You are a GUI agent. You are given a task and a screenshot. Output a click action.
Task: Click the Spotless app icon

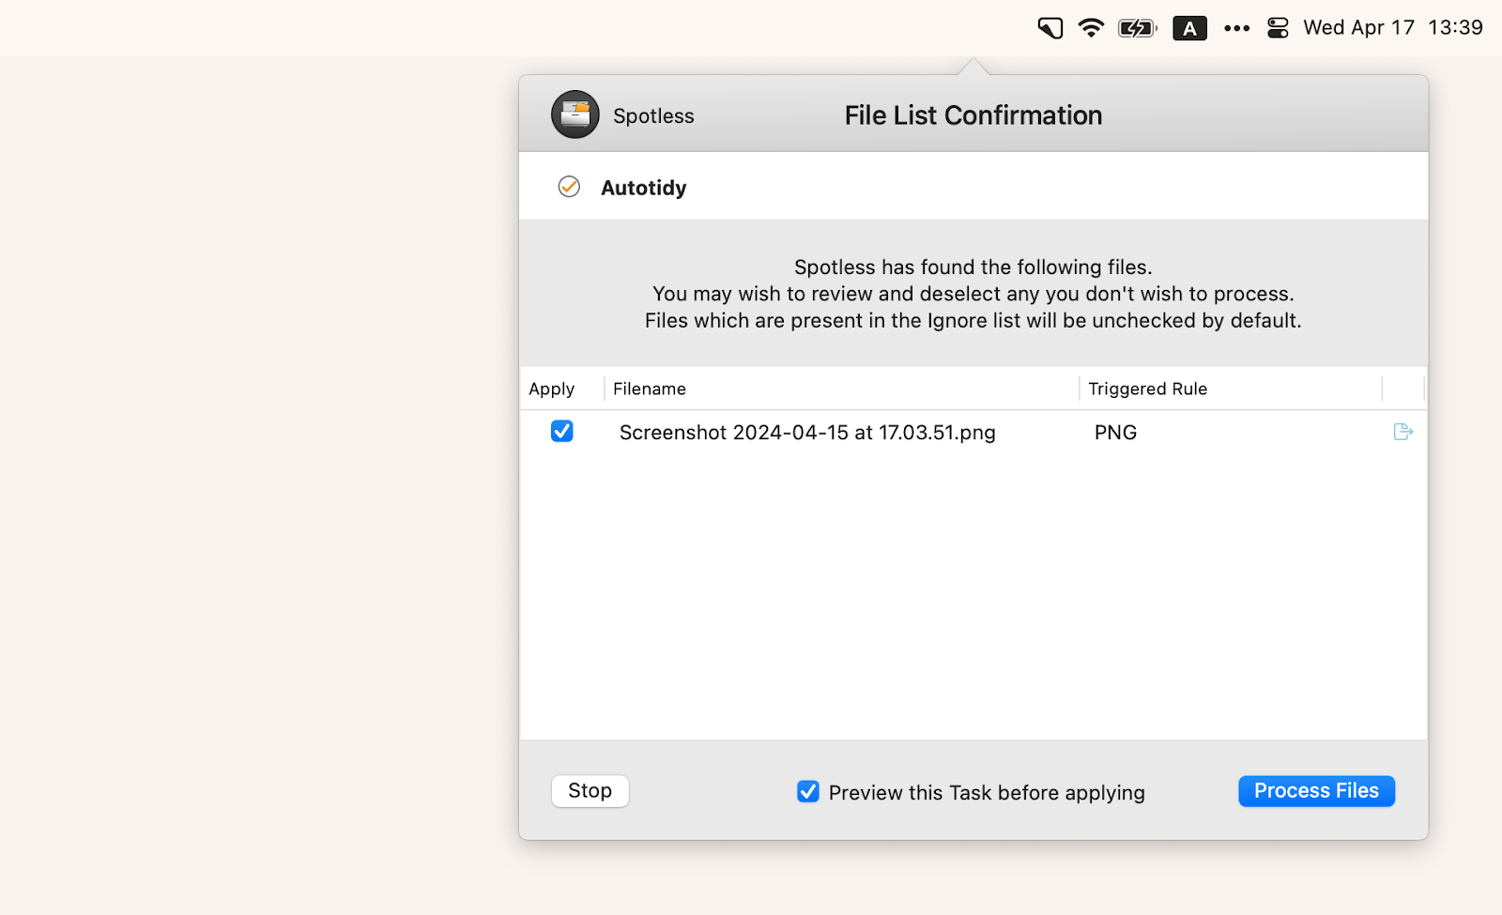pyautogui.click(x=575, y=114)
